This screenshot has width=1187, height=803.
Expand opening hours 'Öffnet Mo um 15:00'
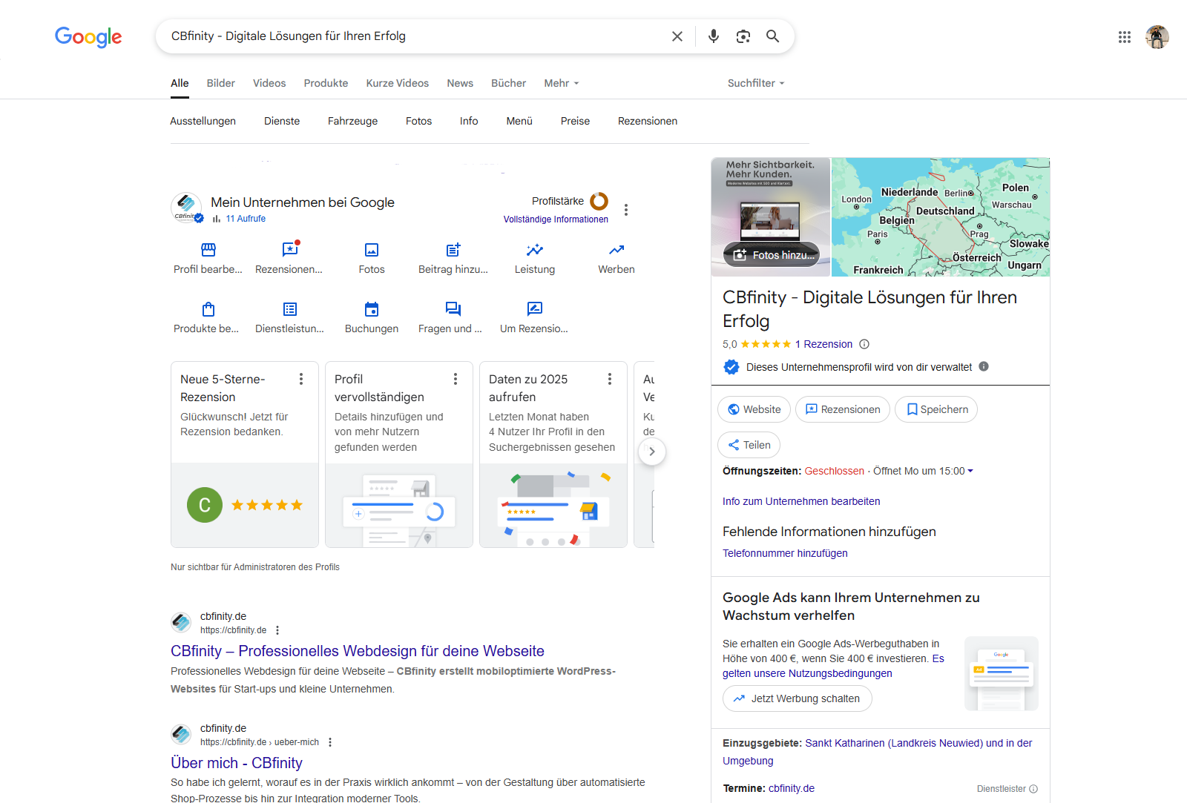pos(923,471)
